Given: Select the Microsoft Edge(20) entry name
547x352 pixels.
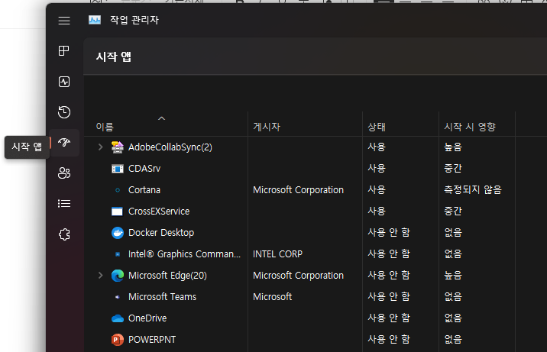Looking at the screenshot, I should pos(167,276).
